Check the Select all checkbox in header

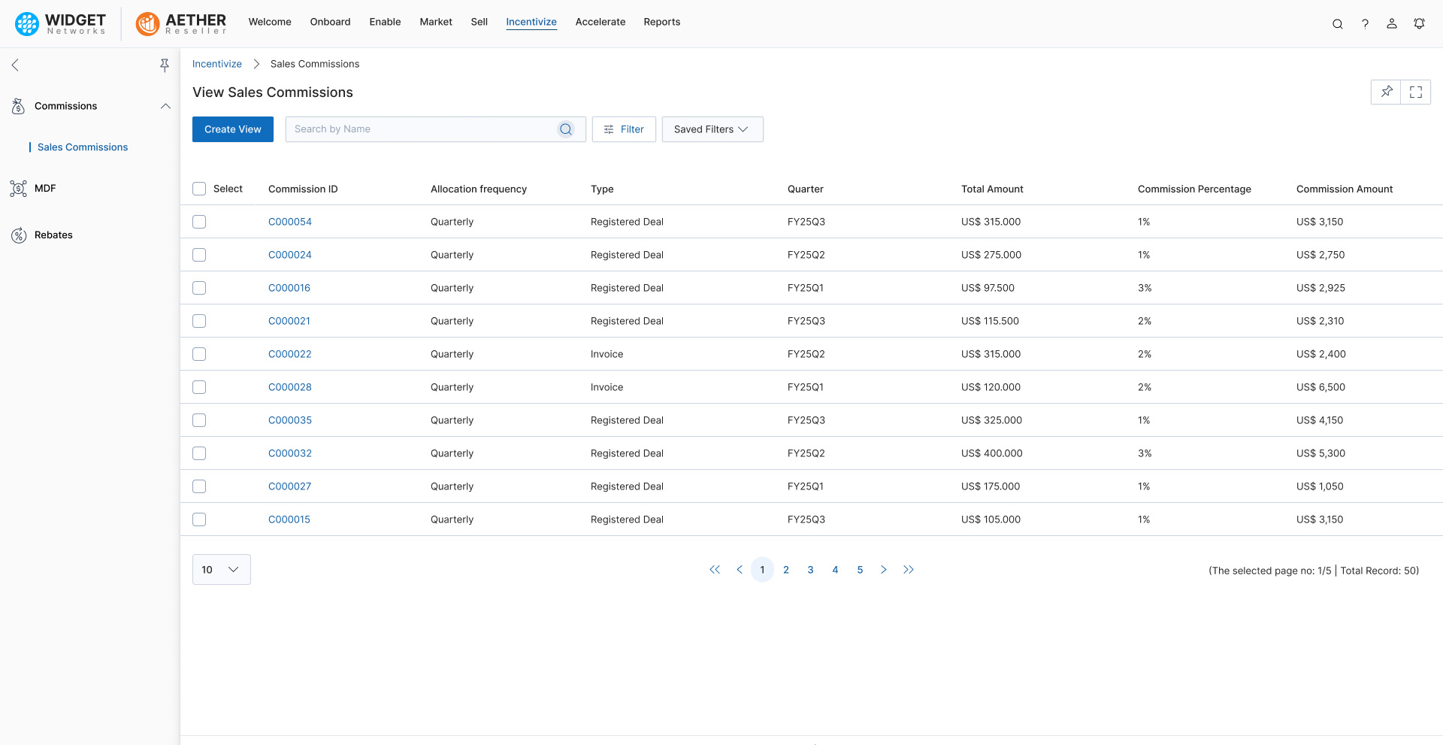199,189
